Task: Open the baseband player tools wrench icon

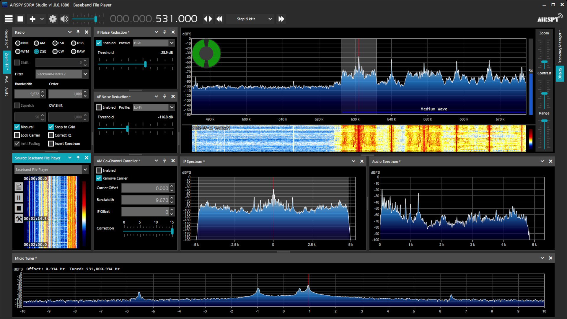Action: coord(19,219)
